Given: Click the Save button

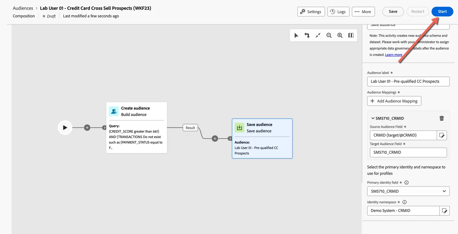Looking at the screenshot, I should coord(393,12).
